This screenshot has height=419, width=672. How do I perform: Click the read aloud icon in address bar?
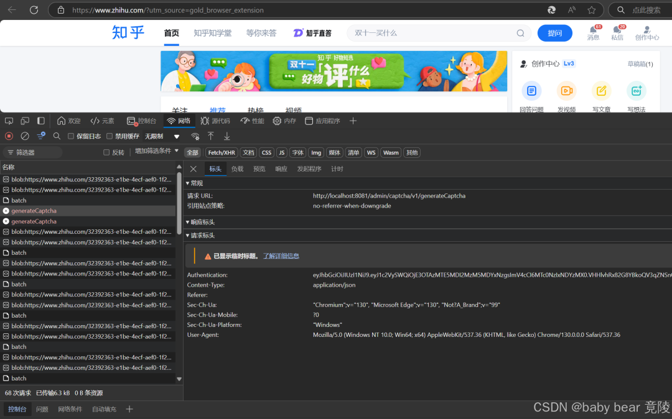572,10
